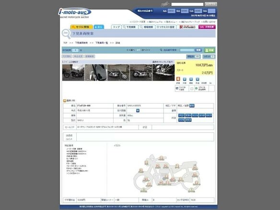Click the マフラ modification tag
The height and width of the screenshot is (210, 280).
[181, 120]
